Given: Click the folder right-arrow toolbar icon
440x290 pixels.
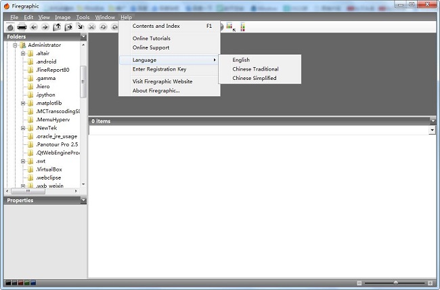Looking at the screenshot, I should pyautogui.click(x=68, y=27).
